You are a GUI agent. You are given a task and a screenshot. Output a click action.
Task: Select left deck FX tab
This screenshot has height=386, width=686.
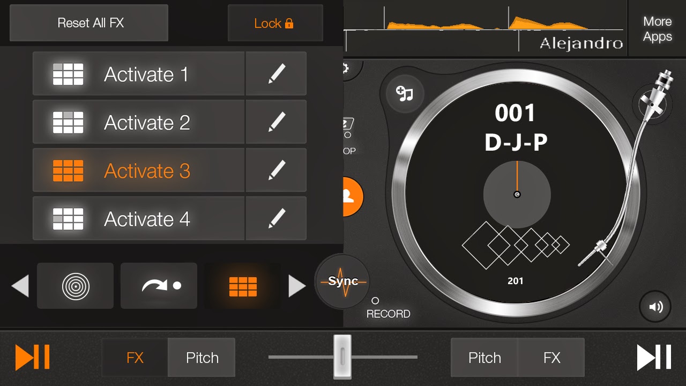135,358
